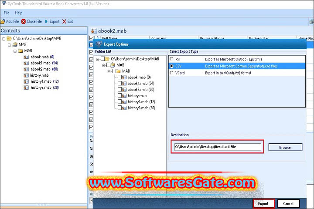
Task: Select 'C:\Users\admin\Desktop\MAB' text in Contacts tree
Action: point(37,38)
